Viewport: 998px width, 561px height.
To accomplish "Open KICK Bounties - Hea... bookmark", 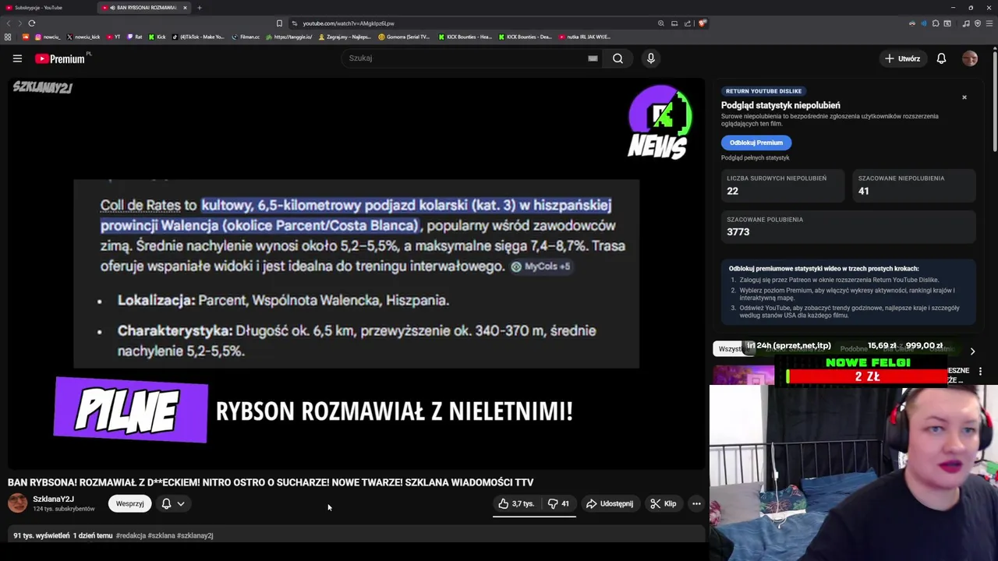I will point(465,37).
